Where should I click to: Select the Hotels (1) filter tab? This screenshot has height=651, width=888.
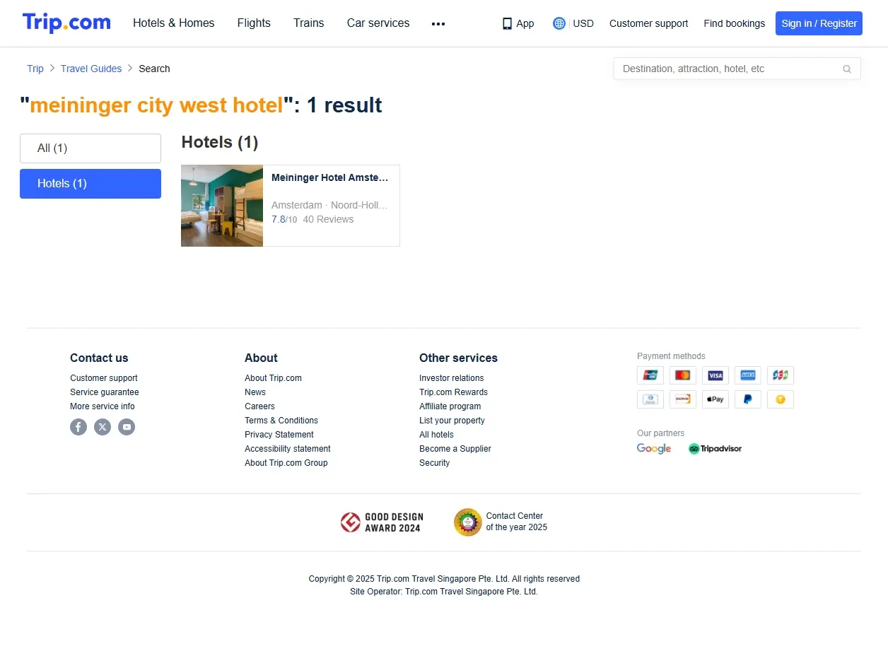pyautogui.click(x=90, y=184)
